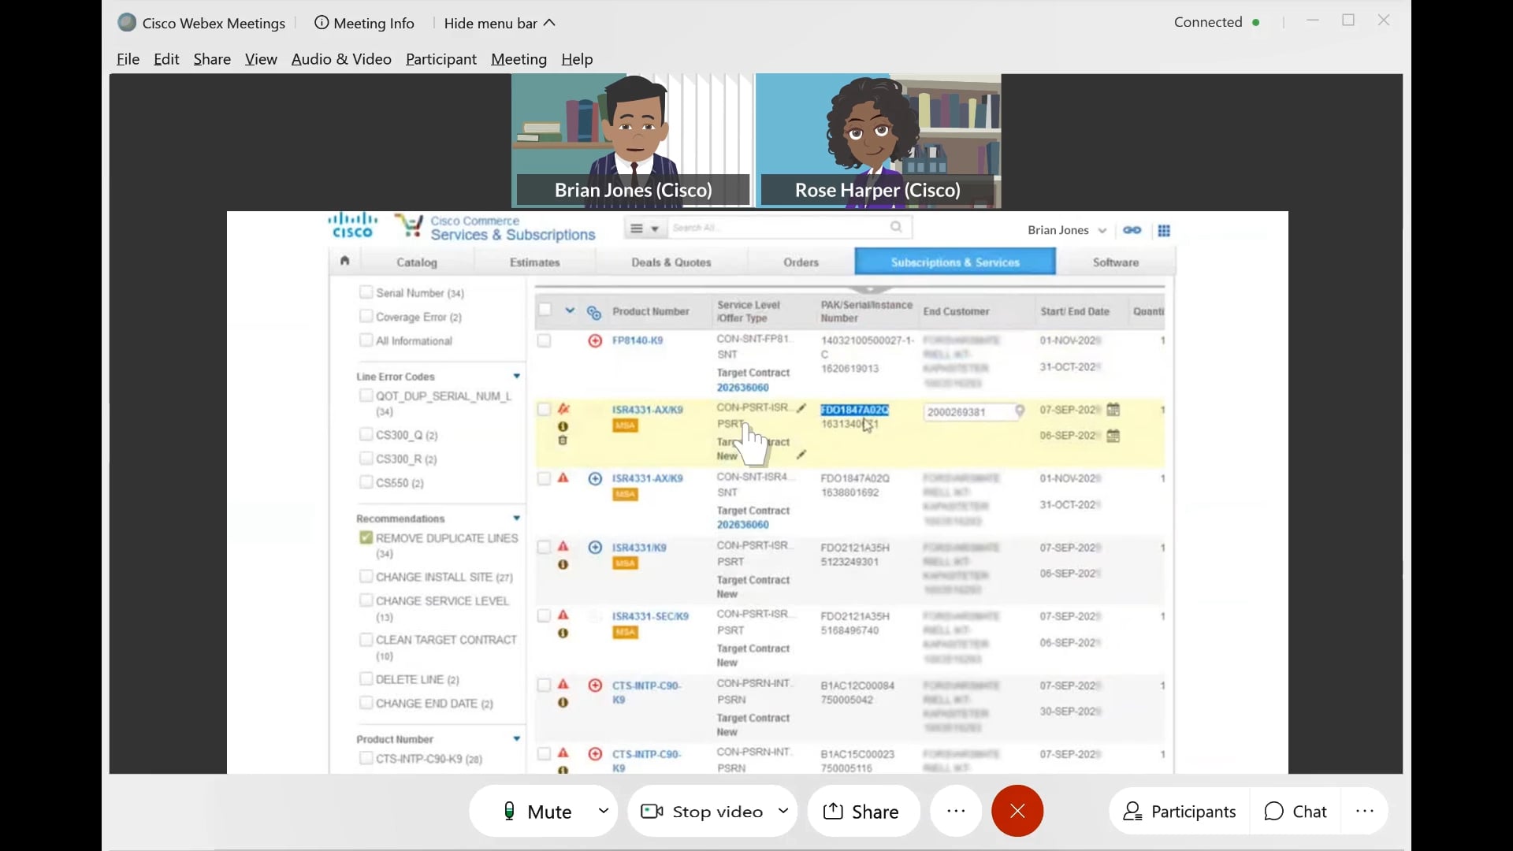Click red leave meeting button
This screenshot has width=1513, height=851.
click(x=1017, y=811)
